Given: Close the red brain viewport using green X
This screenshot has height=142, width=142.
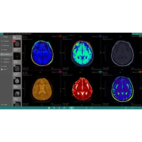Looking at the screenshot, I should click(100, 72).
